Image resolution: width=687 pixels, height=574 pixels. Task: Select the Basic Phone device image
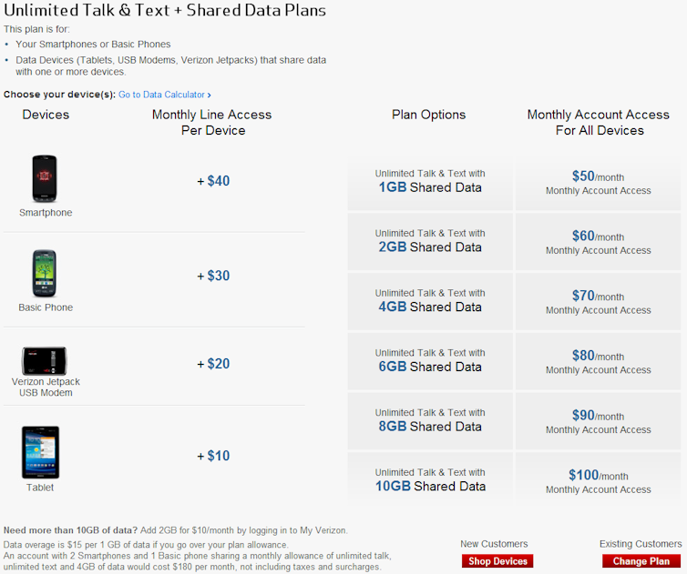(45, 274)
